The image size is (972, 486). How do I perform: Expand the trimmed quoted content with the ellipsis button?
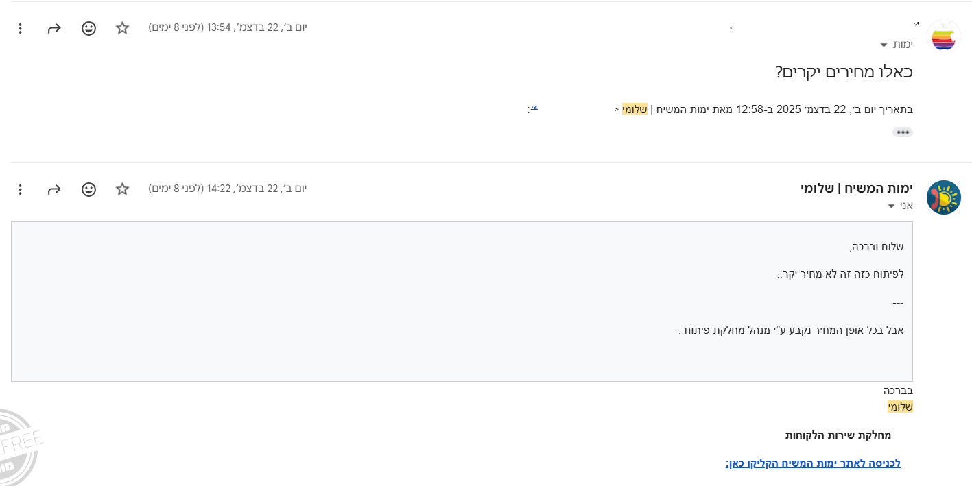tap(903, 132)
